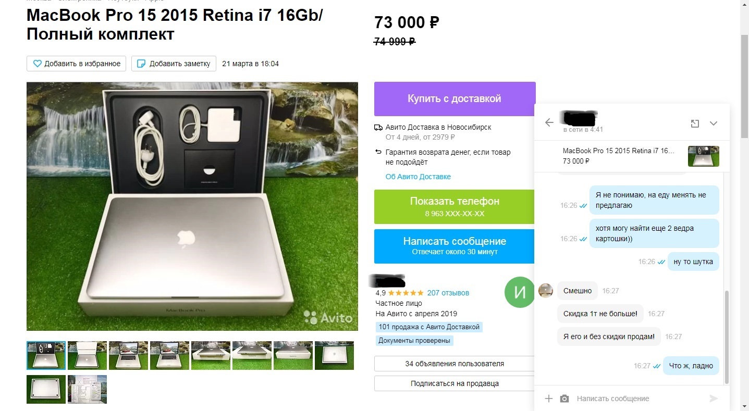This screenshot has width=749, height=411.
Task: Click Купить с доставкой button
Action: [455, 98]
